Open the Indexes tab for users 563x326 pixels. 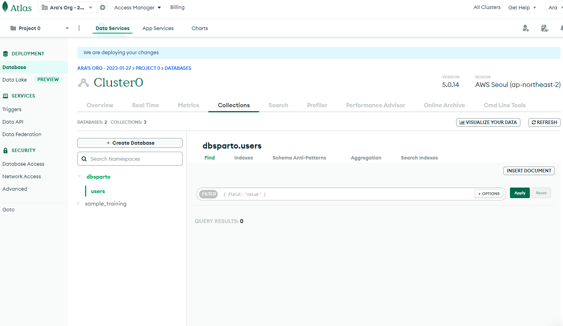243,158
